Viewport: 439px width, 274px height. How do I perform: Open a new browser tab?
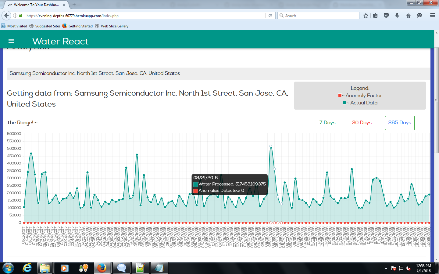74,5
